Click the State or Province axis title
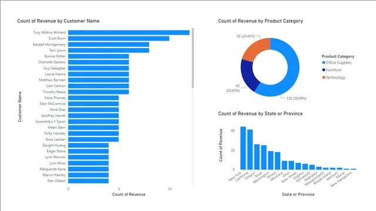 298,195
